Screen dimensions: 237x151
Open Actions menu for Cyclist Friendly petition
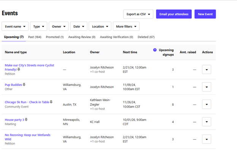[207, 70]
